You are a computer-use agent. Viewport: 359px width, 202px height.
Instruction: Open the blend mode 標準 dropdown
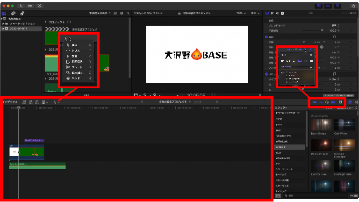[x=336, y=25]
